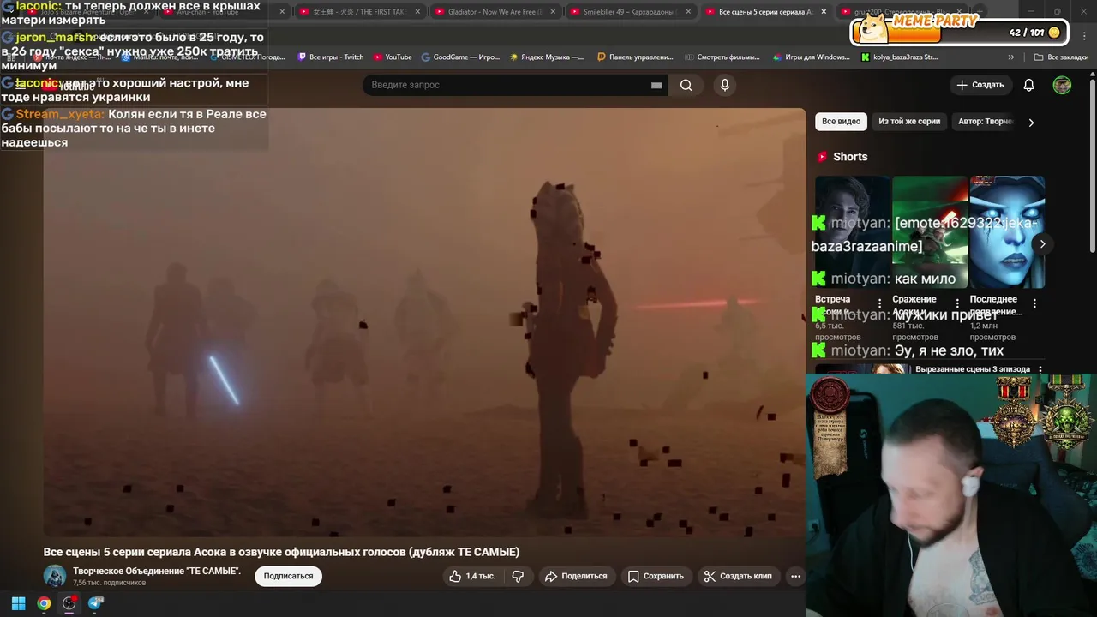
Task: Open 'Яндекс Музыка' bookmark
Action: 547,57
